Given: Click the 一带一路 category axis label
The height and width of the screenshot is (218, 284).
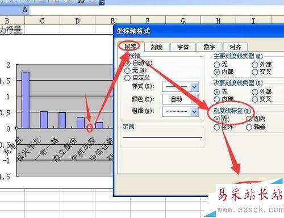Looking at the screenshot, I should (x=47, y=149).
